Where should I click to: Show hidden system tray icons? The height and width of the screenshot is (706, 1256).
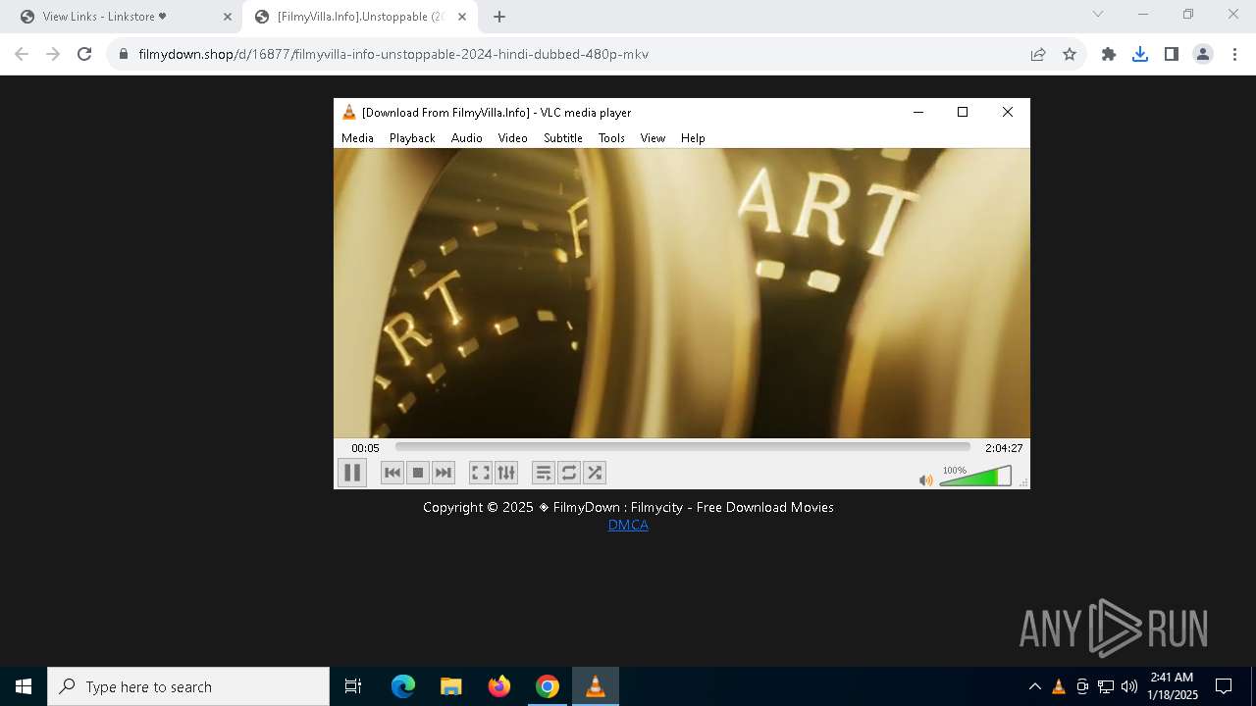(1034, 686)
